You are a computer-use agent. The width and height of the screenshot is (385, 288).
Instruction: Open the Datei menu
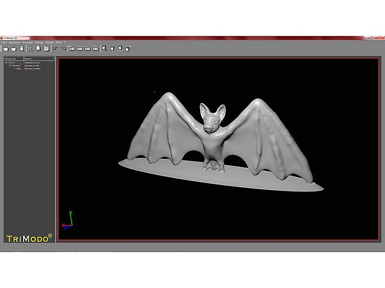pyautogui.click(x=4, y=42)
